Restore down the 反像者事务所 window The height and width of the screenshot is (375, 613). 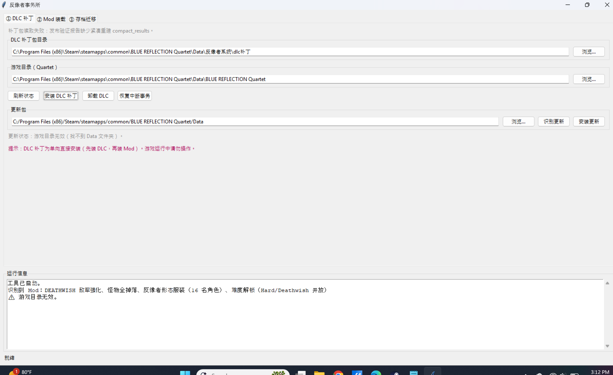click(587, 5)
